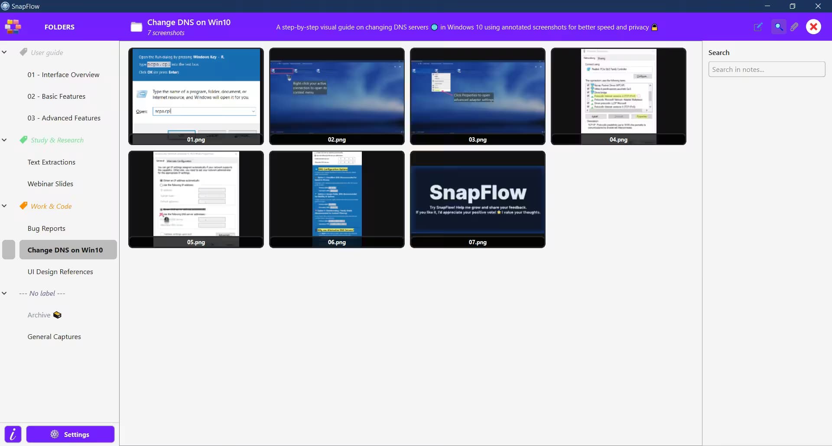Screen dimensions: 832x446
Task: Select the Work & Code label
Action: click(x=51, y=206)
